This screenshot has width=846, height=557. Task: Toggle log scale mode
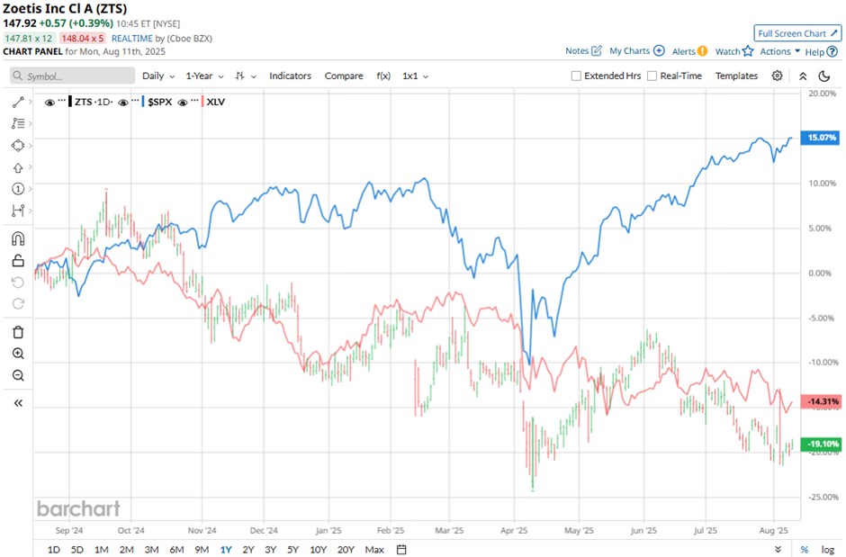pyautogui.click(x=828, y=550)
